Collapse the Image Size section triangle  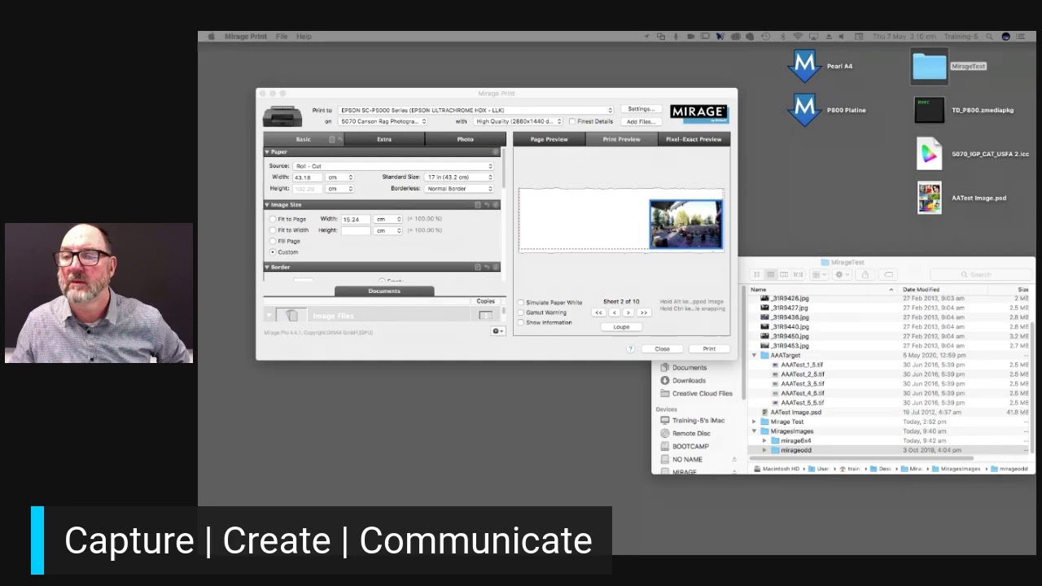[x=267, y=205]
